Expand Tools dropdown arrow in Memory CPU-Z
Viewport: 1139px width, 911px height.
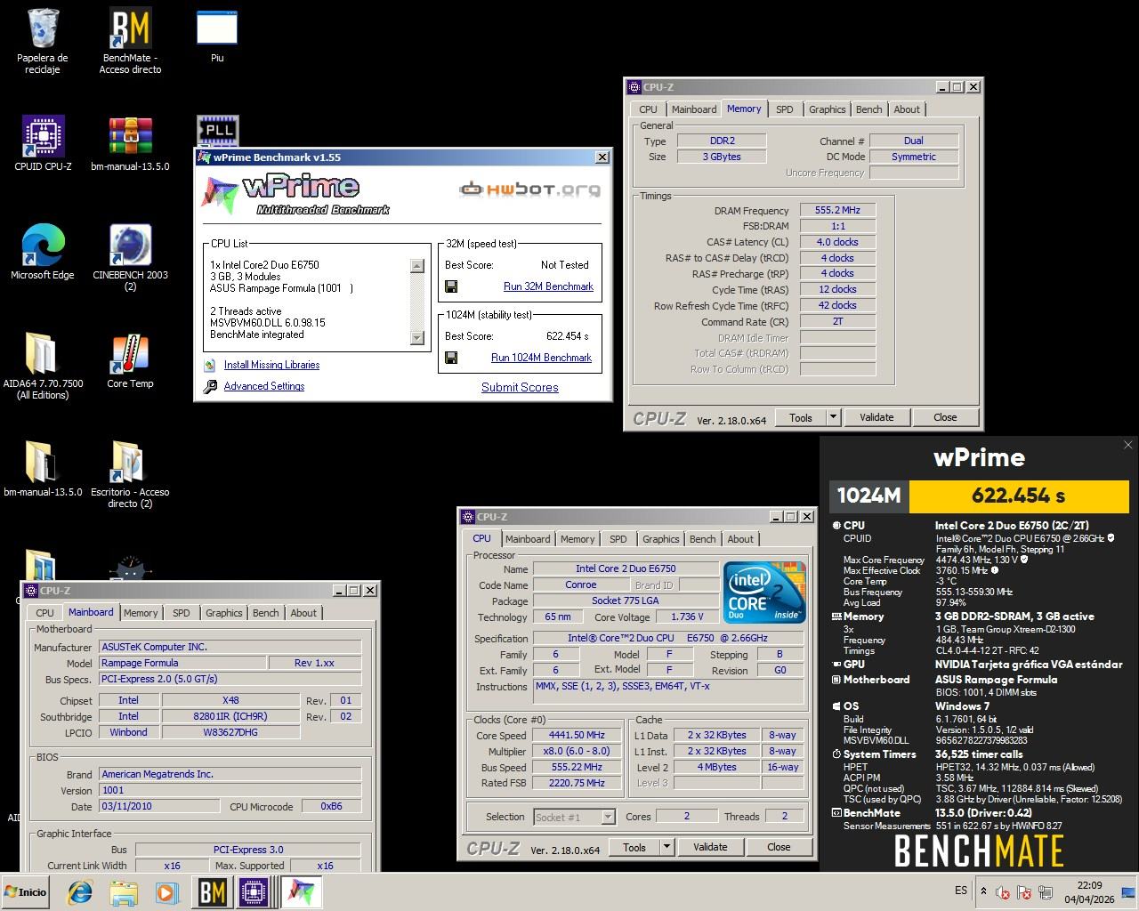coord(833,417)
